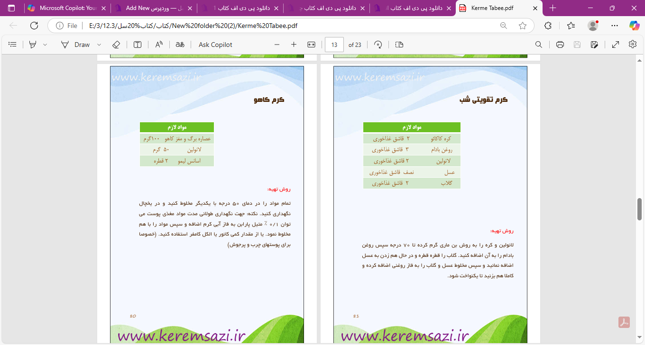Screen dimensions: 645x345
Task: Open the Copilot sidebar icon
Action: click(x=634, y=26)
